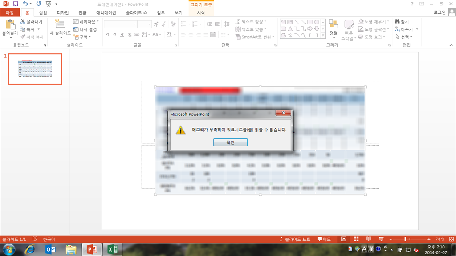
Task: Click 잘라내기 cut
Action: click(32, 21)
